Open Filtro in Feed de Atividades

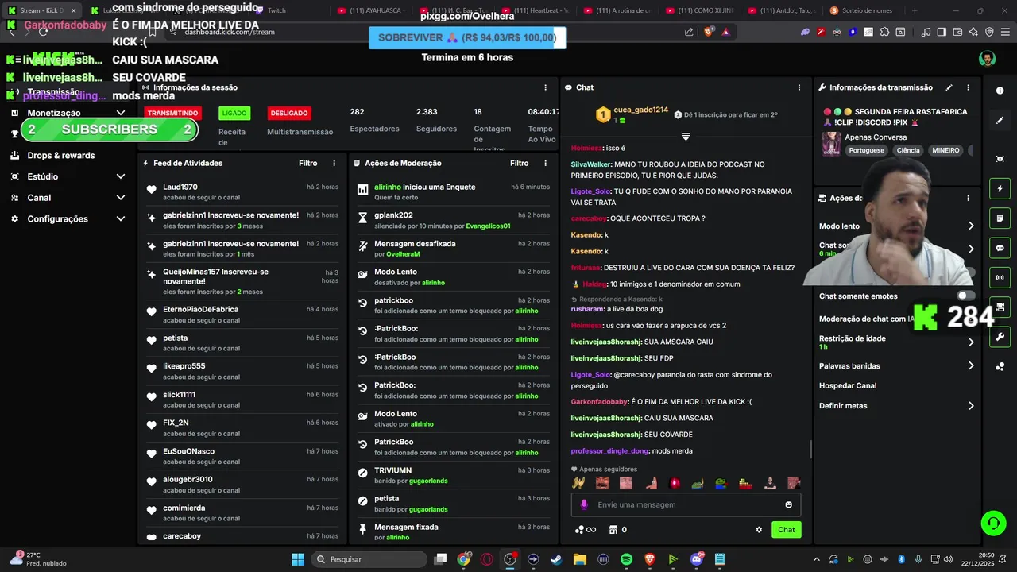click(x=308, y=163)
